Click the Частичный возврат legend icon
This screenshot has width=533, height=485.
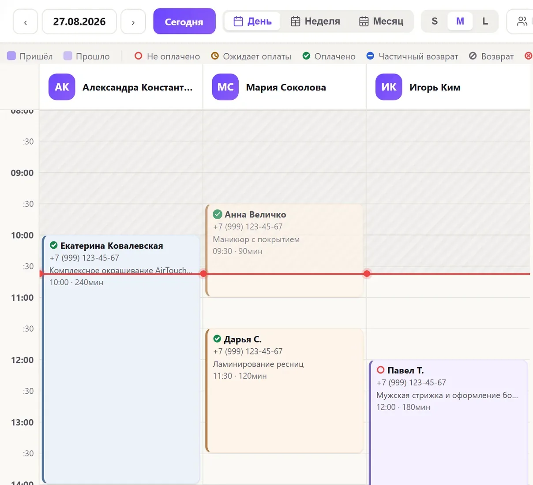(370, 56)
